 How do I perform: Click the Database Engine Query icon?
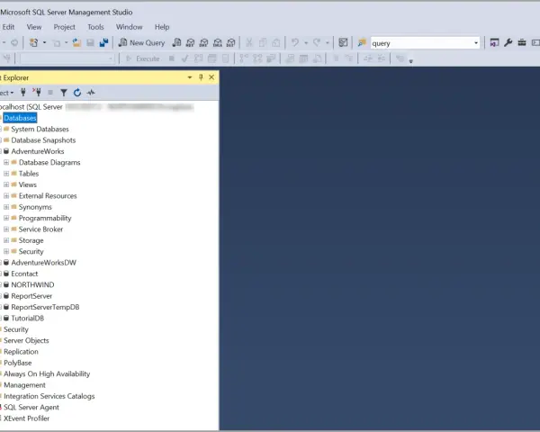coord(176,42)
